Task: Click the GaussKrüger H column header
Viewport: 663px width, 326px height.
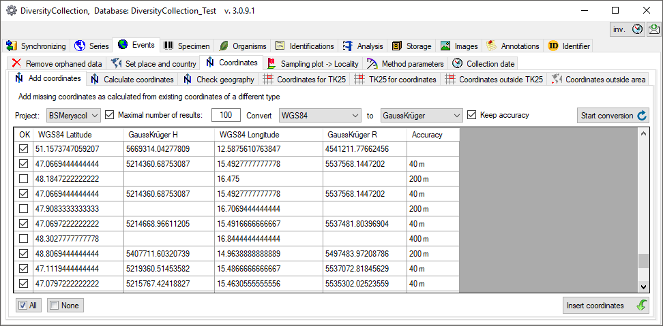Action: pyautogui.click(x=168, y=135)
